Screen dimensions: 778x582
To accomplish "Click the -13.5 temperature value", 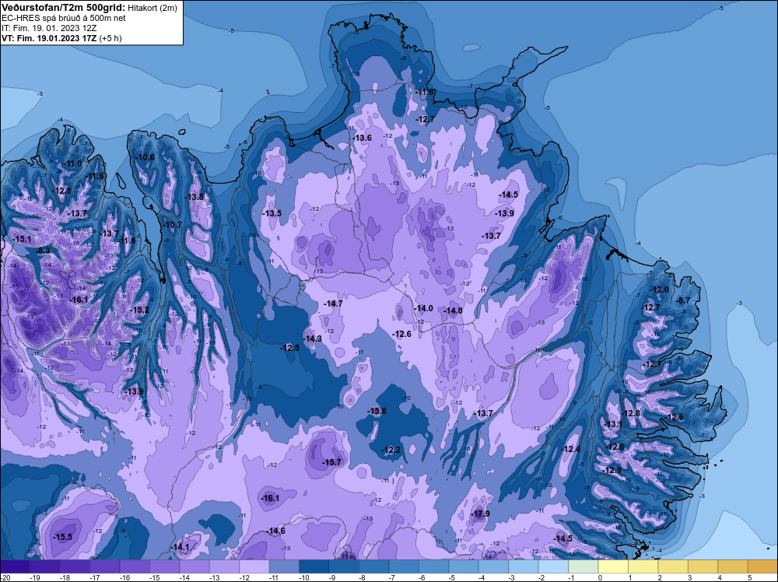I will pos(272,213).
